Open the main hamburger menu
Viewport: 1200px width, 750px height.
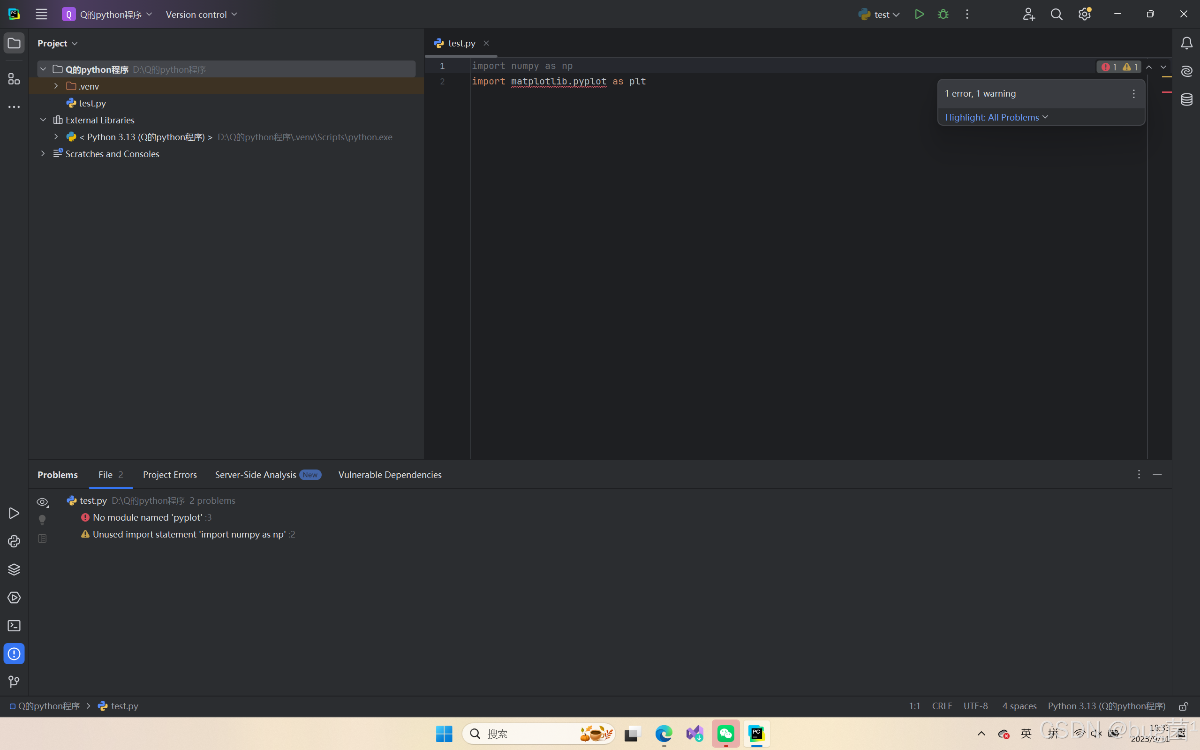pos(41,15)
